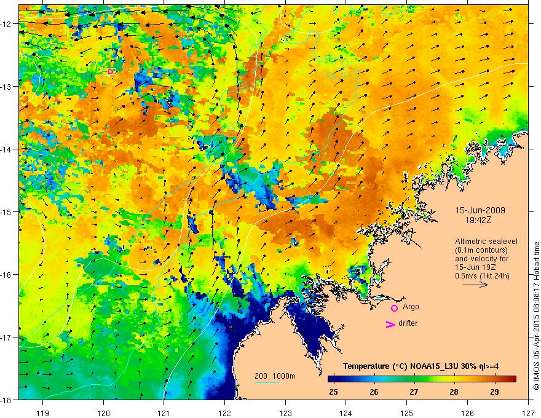Click the cyan isobath legend line
Image resolution: width=541 pixels, height=418 pixels.
[x=267, y=382]
